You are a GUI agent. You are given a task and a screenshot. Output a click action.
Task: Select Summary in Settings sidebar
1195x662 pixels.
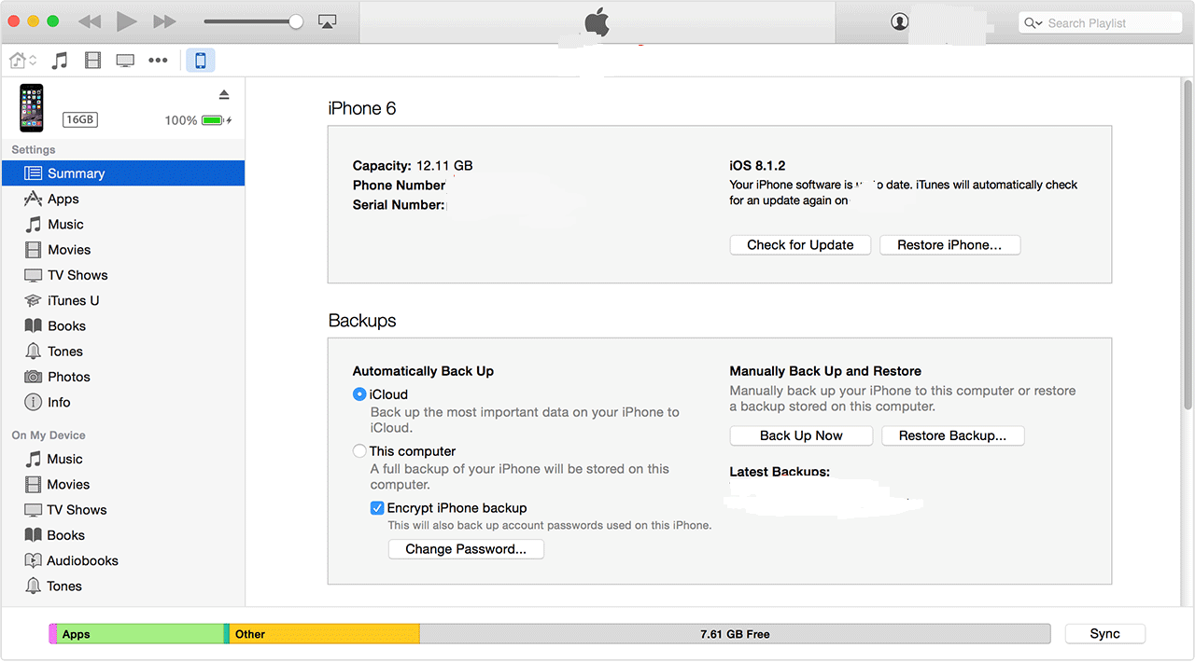pyautogui.click(x=123, y=173)
